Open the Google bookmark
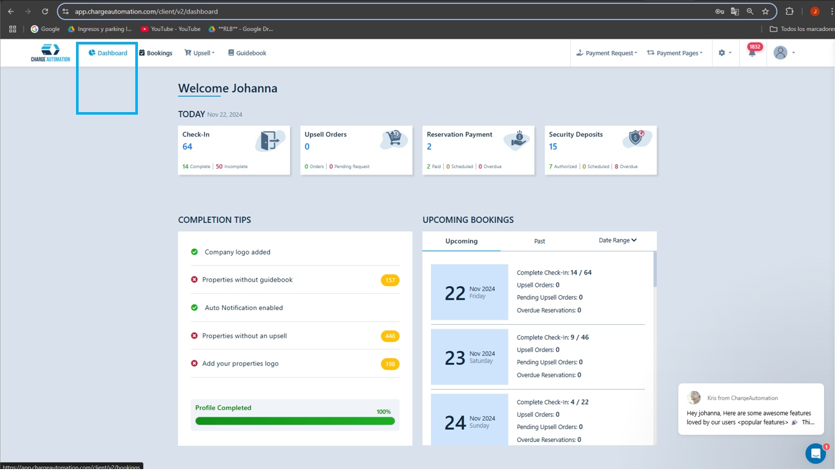Viewport: 835px width, 471px height. 45,29
